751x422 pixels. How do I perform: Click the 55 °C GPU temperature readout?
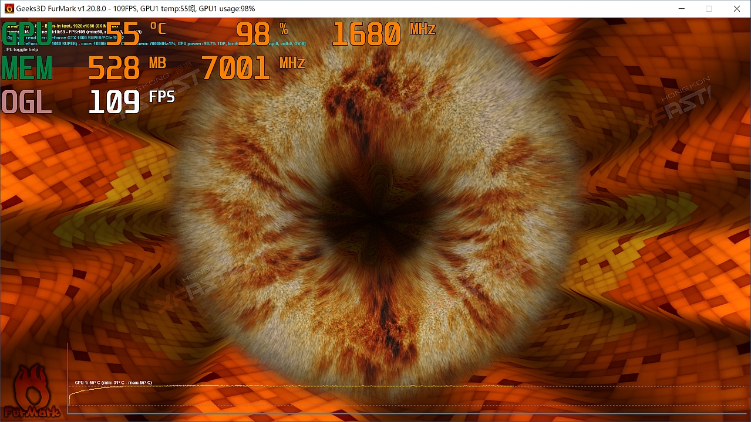pyautogui.click(x=135, y=34)
